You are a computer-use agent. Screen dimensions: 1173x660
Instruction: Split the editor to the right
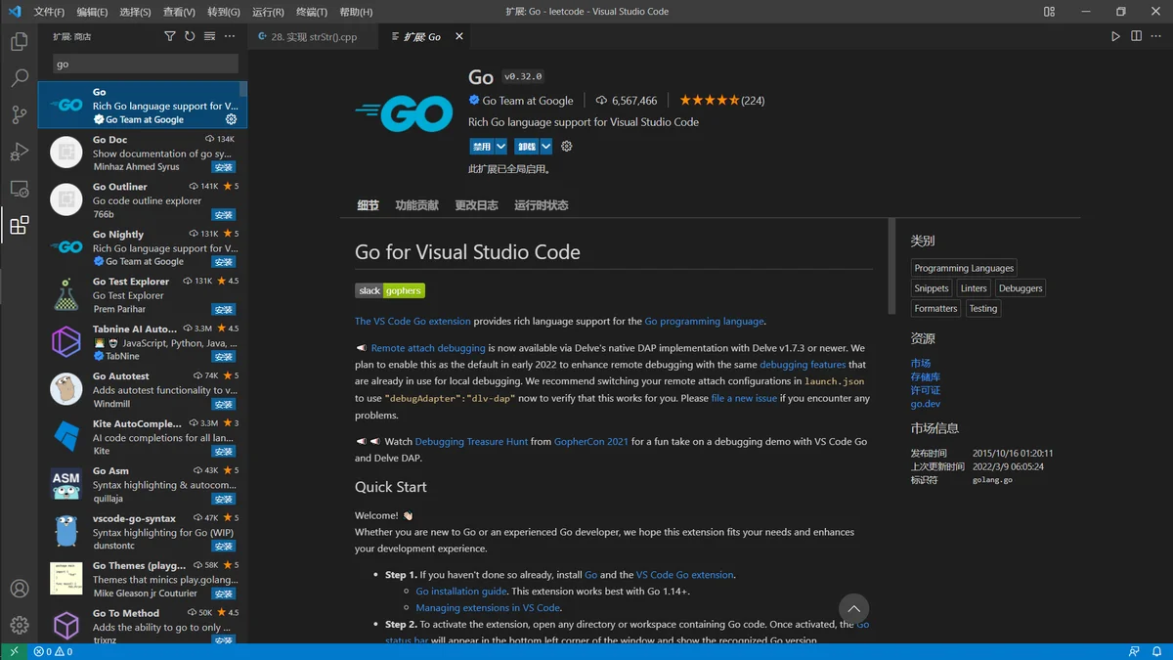click(x=1136, y=36)
